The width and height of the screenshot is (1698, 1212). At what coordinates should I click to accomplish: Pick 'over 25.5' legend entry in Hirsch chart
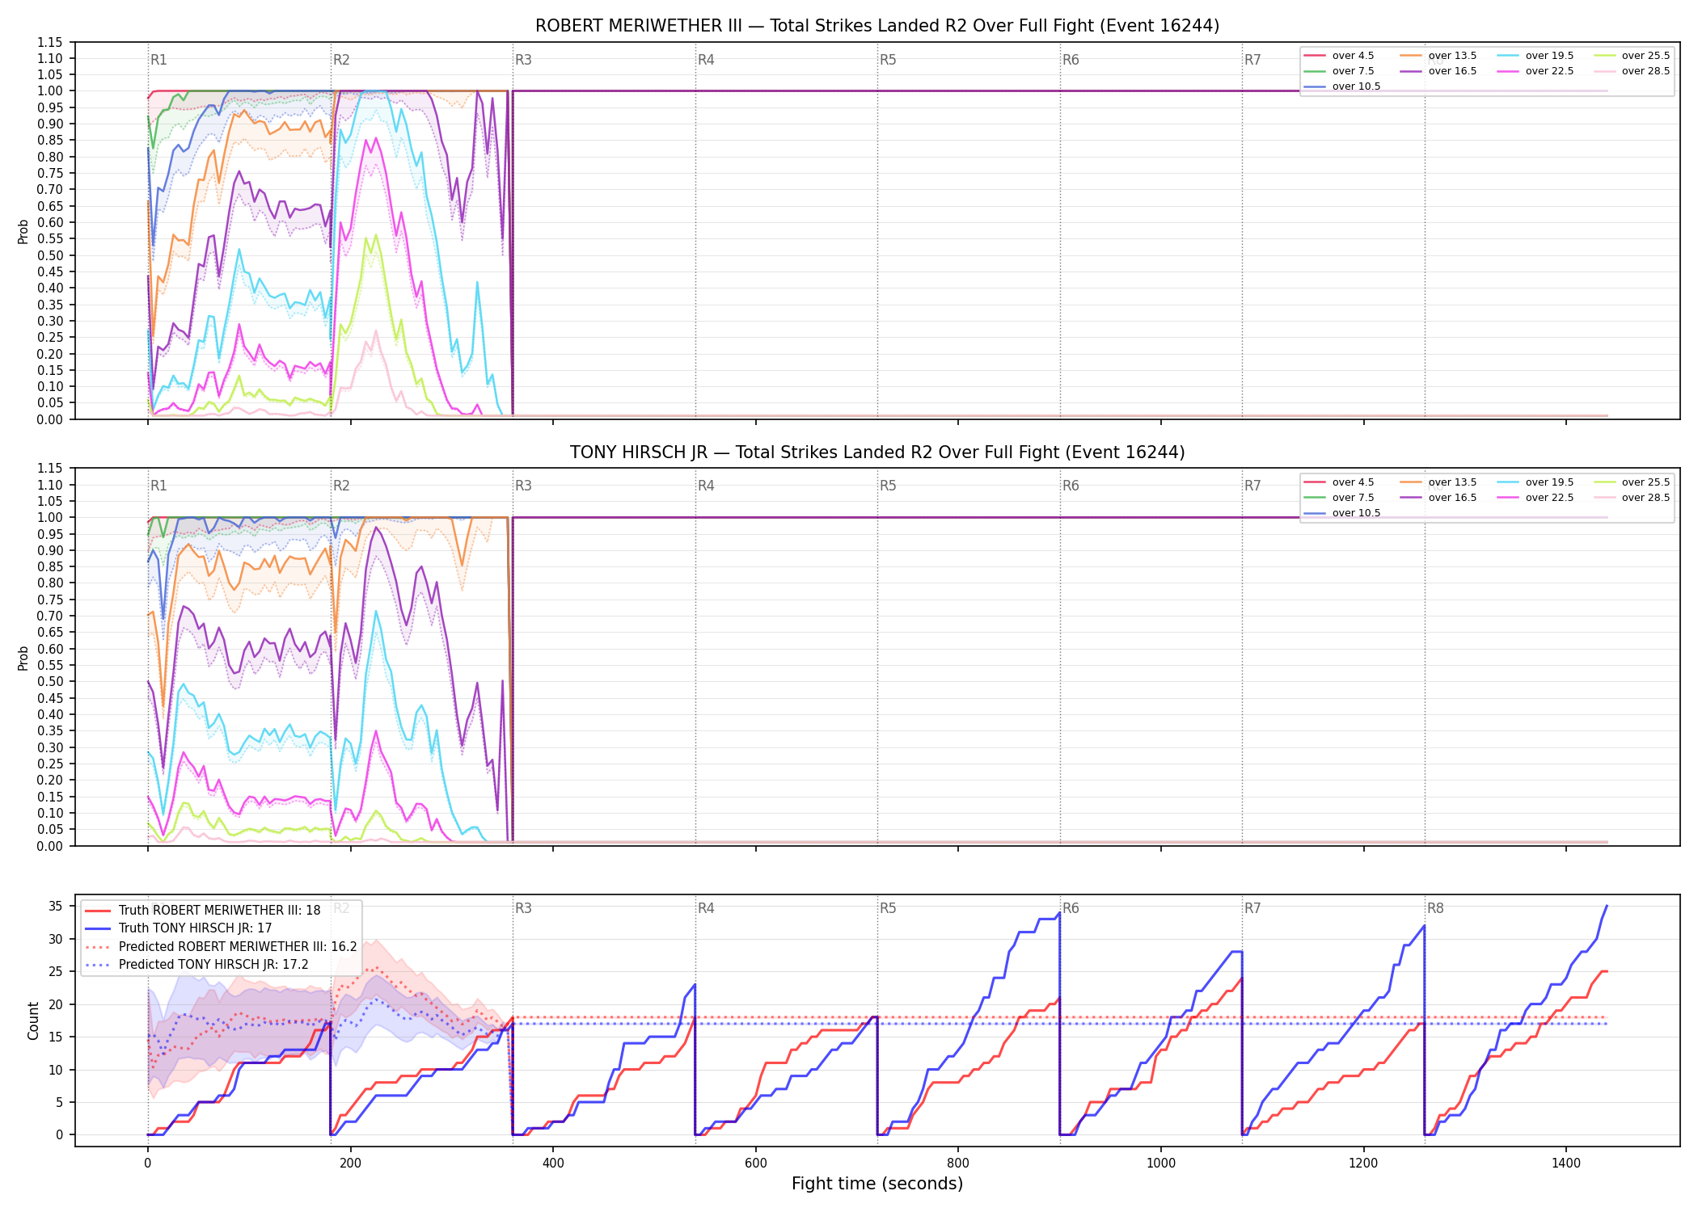[x=1632, y=482]
